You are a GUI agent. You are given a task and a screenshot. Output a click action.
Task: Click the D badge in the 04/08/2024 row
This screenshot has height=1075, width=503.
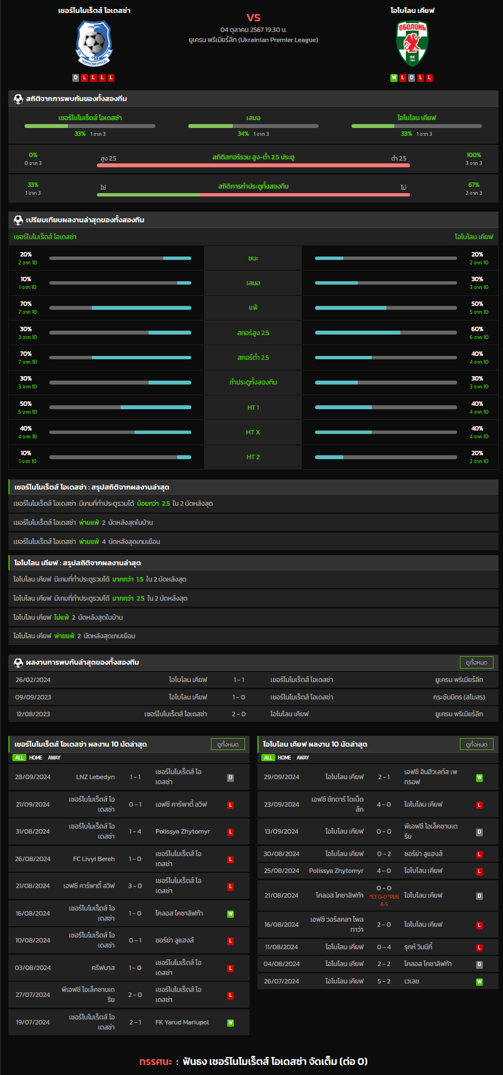[x=479, y=964]
